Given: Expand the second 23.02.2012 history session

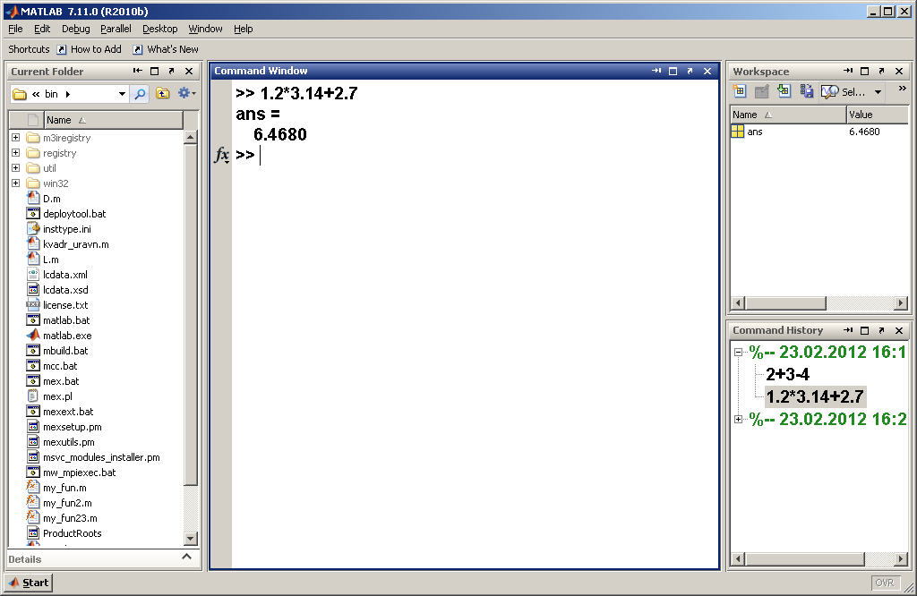Looking at the screenshot, I should coord(738,419).
